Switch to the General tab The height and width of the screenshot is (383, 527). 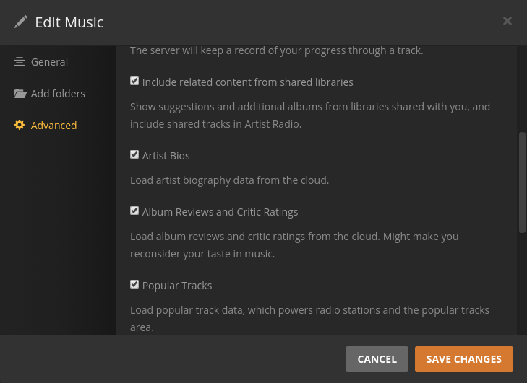49,62
